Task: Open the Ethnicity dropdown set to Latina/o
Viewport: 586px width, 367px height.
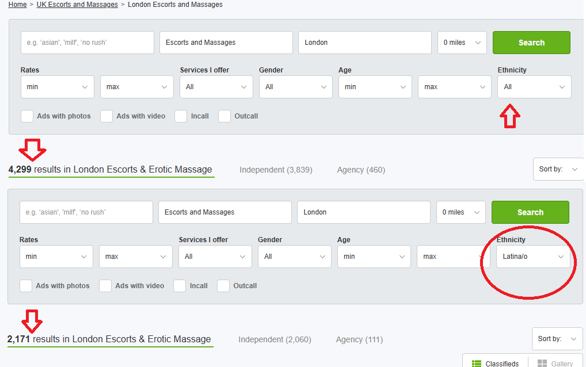Action: [533, 257]
